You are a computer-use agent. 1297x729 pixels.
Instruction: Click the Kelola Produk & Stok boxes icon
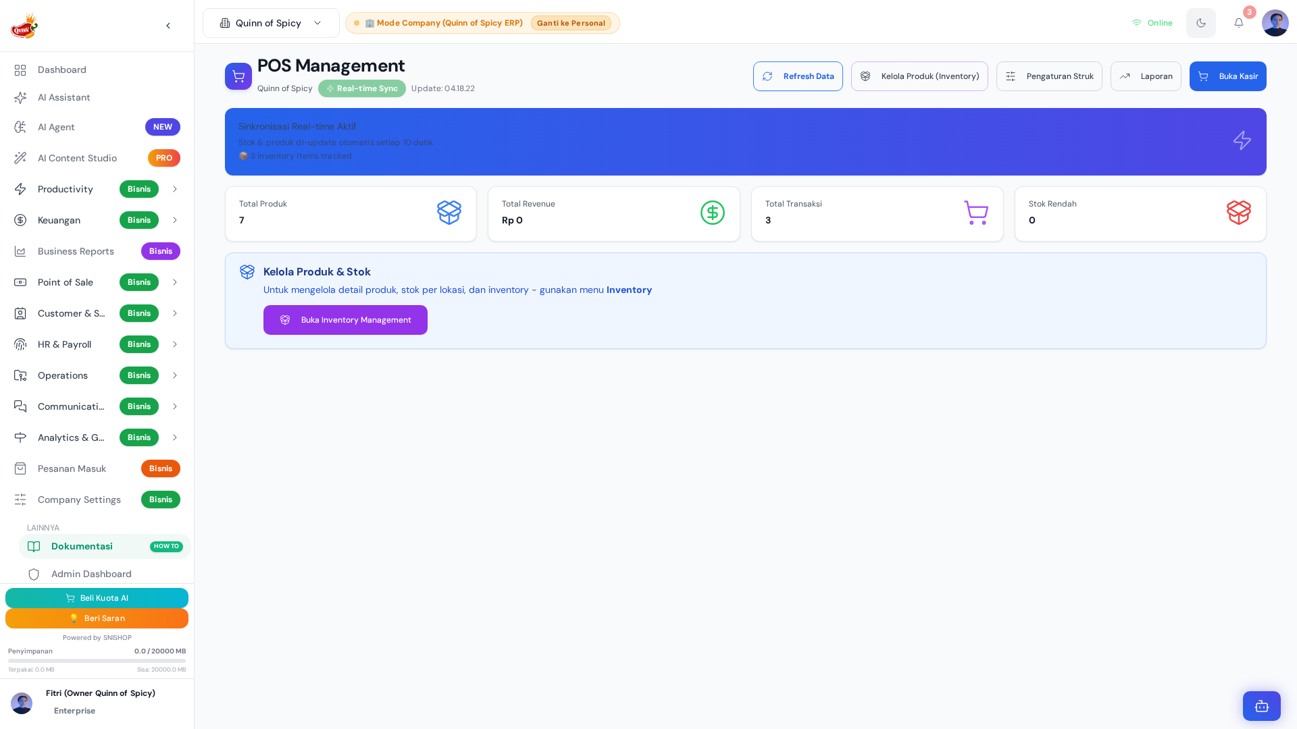click(x=247, y=271)
